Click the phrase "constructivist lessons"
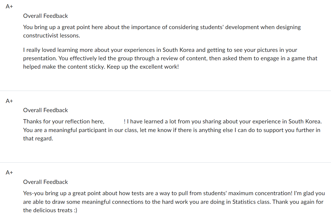 pos(51,36)
